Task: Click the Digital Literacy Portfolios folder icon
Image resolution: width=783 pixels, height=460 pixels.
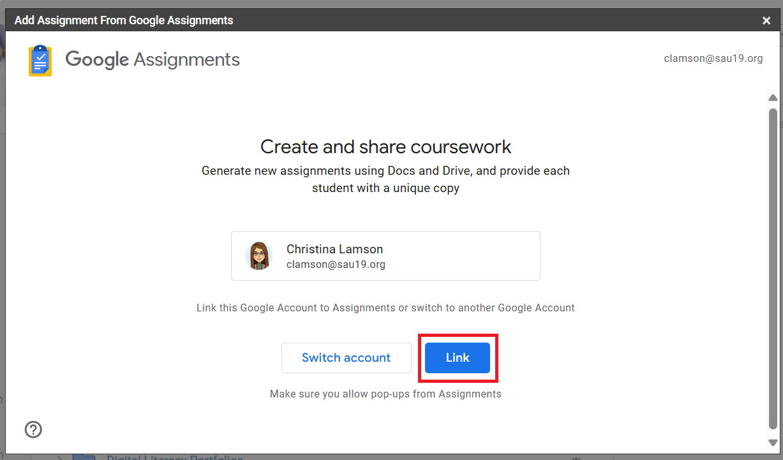Action: (x=84, y=457)
